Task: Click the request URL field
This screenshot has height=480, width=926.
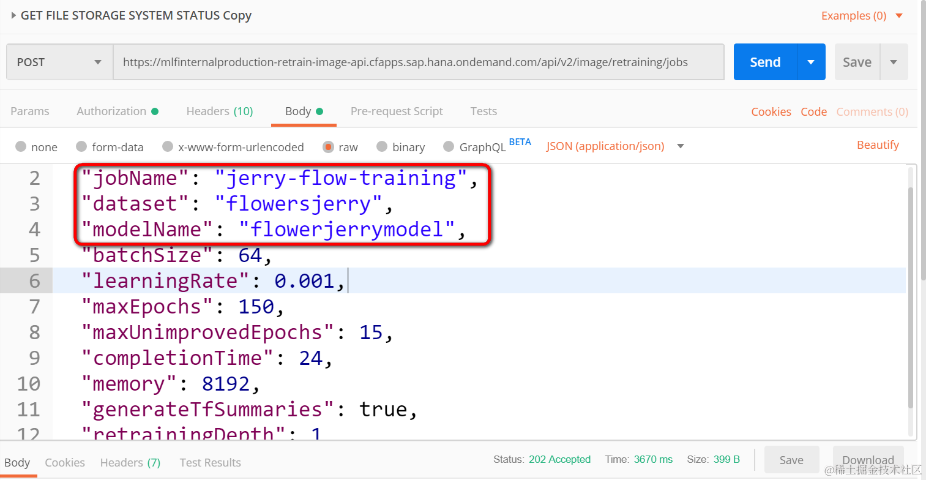Action: tap(419, 62)
